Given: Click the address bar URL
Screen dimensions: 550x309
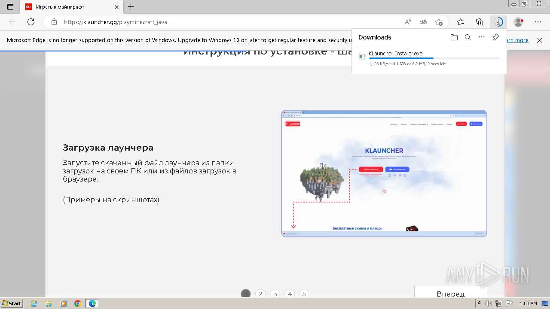Looking at the screenshot, I should [116, 22].
